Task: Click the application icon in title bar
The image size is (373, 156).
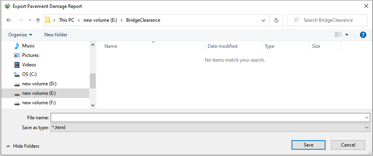Action: [x=8, y=6]
